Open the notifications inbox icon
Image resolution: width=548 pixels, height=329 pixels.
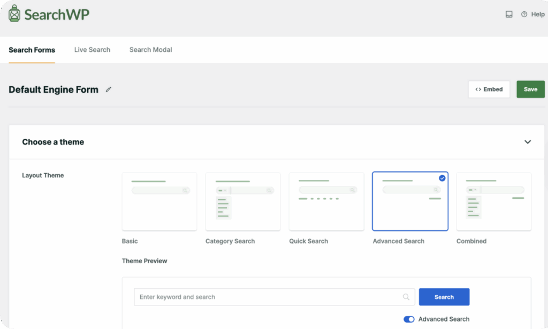509,14
